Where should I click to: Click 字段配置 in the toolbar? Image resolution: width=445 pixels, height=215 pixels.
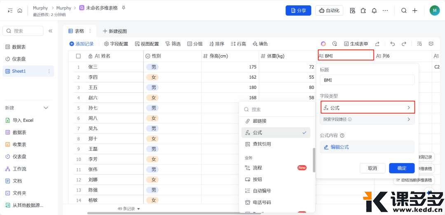click(x=116, y=44)
